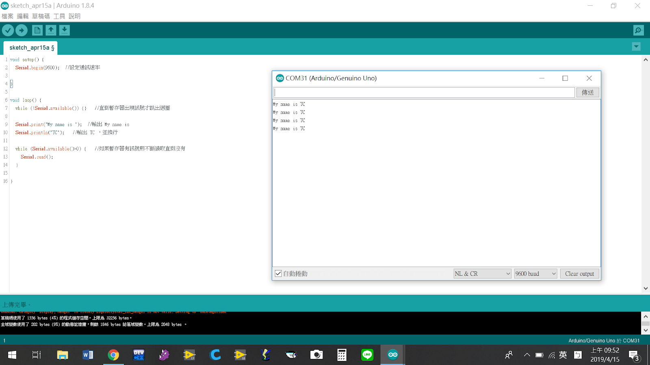This screenshot has width=650, height=365.
Task: Click the Verify sketch checkmark icon
Action: pos(8,30)
